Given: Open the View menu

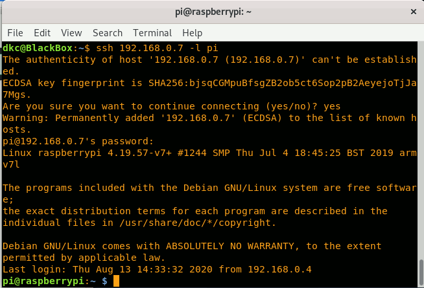Looking at the screenshot, I should point(71,33).
